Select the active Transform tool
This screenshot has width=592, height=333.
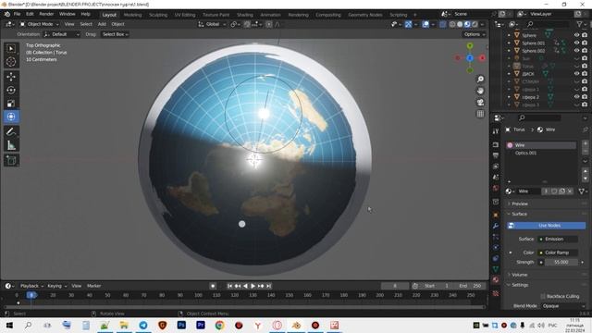tap(11, 117)
